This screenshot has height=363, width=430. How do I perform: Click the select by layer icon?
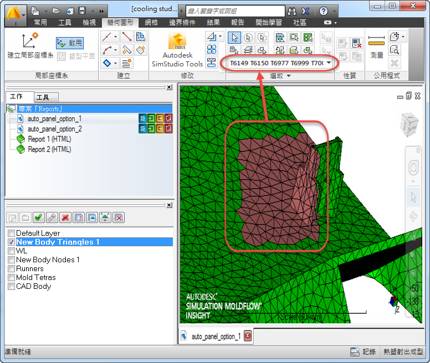[248, 50]
